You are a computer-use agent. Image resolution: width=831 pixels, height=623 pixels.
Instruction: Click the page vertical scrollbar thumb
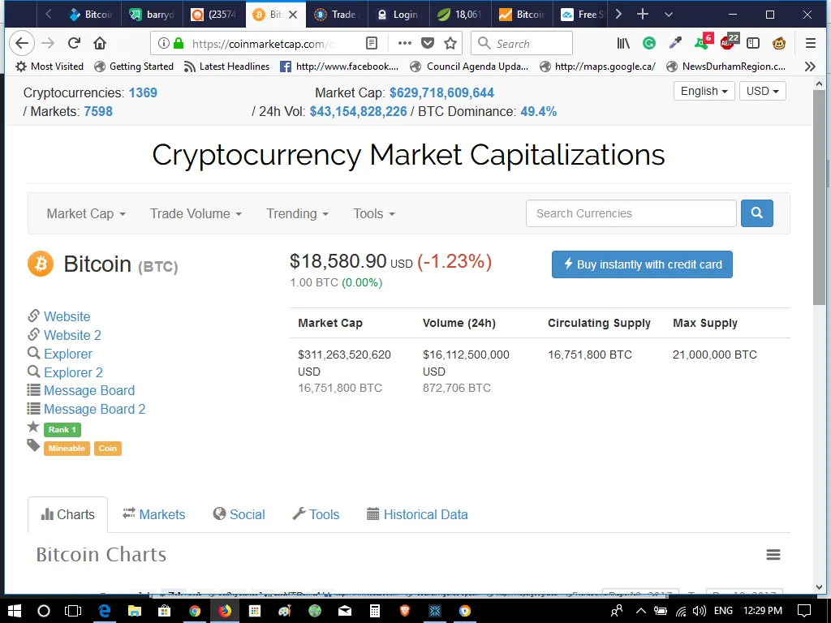[x=819, y=197]
